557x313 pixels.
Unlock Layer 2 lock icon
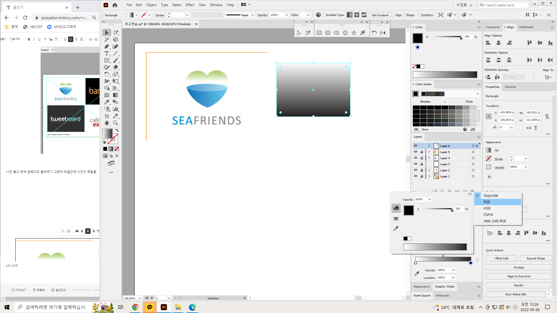click(x=422, y=170)
